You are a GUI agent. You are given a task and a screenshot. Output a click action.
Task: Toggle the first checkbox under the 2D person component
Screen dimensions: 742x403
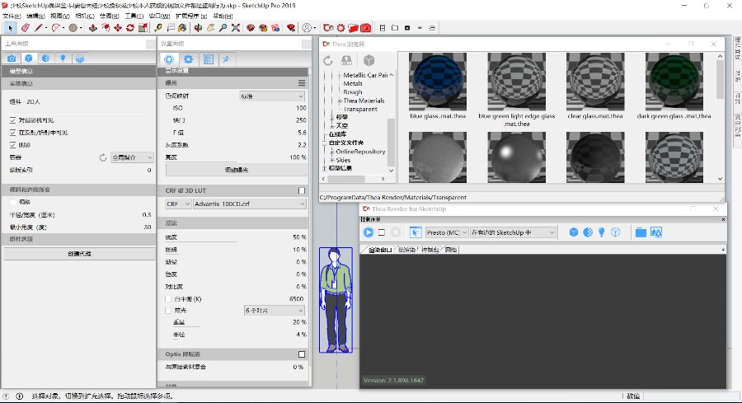click(12, 120)
